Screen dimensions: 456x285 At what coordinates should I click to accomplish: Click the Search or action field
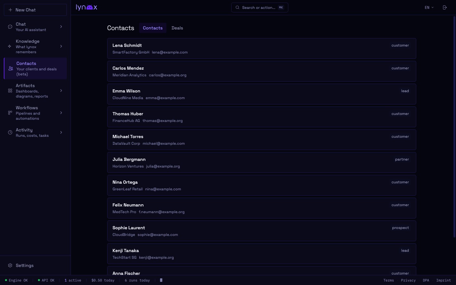[260, 8]
